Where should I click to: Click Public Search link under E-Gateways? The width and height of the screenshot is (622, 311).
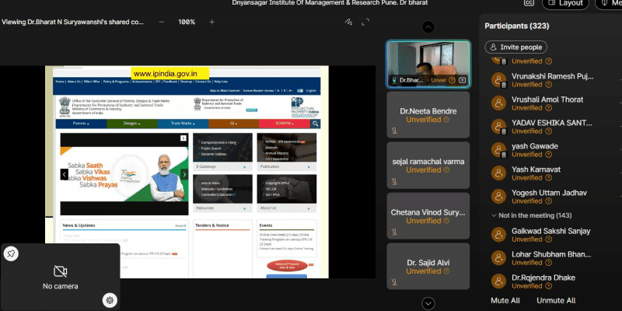pyautogui.click(x=211, y=149)
